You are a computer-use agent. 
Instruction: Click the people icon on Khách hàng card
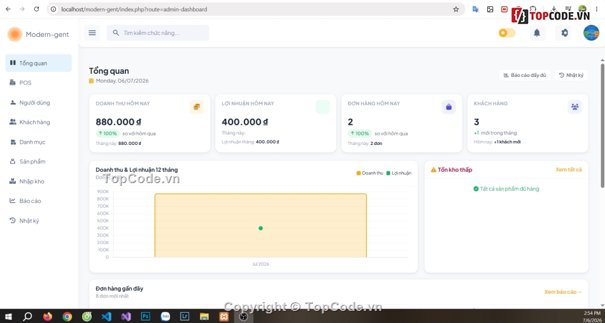pos(575,107)
